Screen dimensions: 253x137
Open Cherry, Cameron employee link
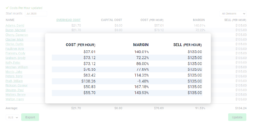click(x=17, y=35)
